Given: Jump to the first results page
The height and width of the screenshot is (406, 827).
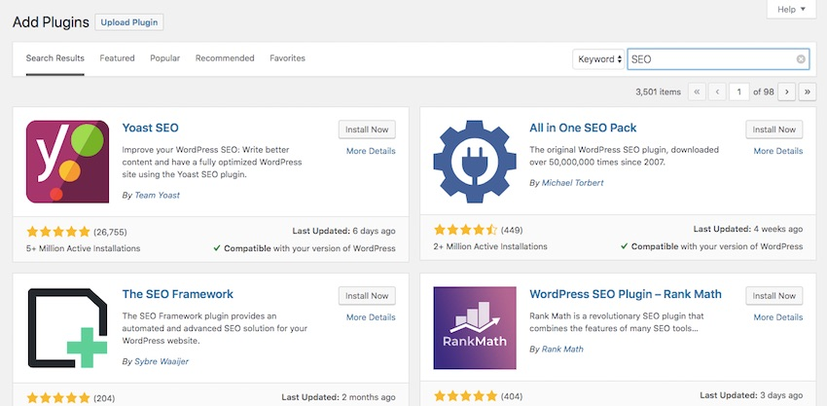Looking at the screenshot, I should click(697, 92).
